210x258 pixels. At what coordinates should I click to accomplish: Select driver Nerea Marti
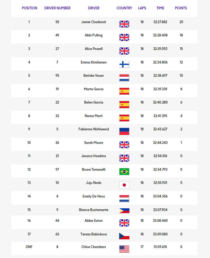(94, 116)
